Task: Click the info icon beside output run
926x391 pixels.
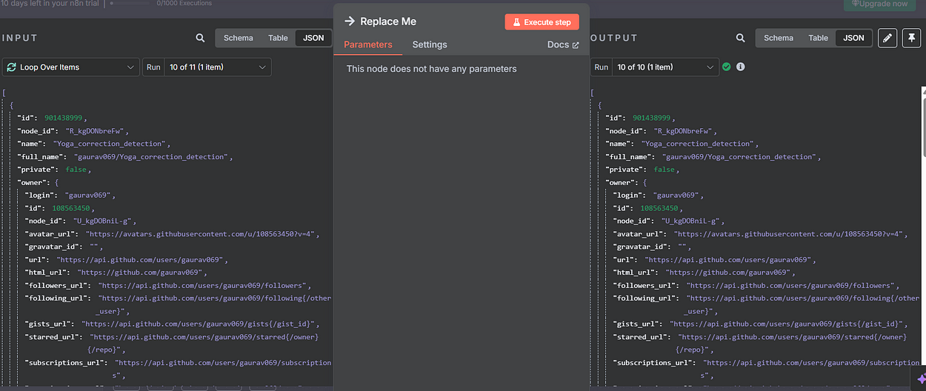Action: (740, 67)
